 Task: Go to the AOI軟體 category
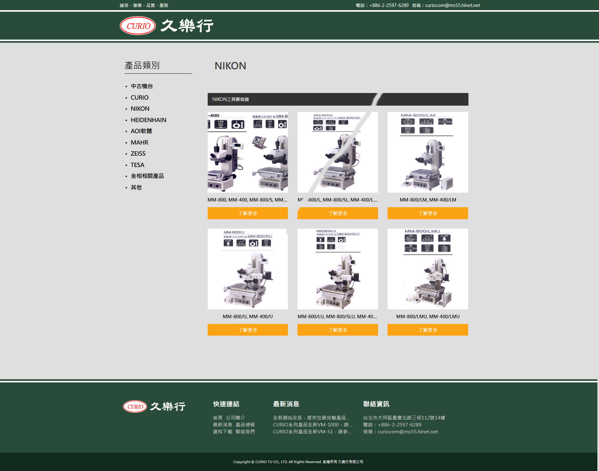coord(141,131)
